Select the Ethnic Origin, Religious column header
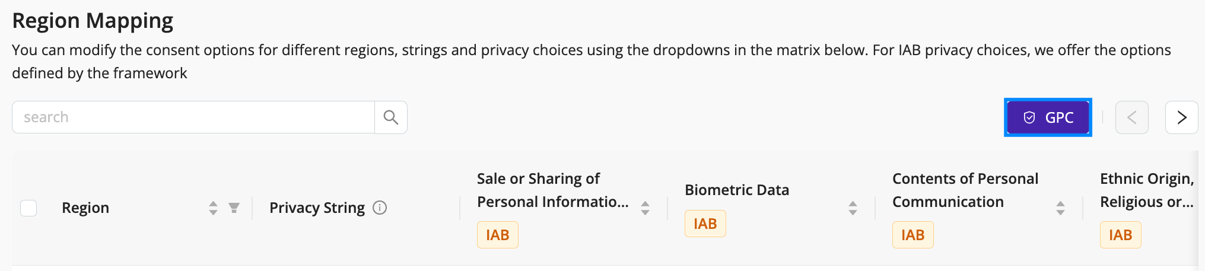This screenshot has height=271, width=1205. point(1147,190)
